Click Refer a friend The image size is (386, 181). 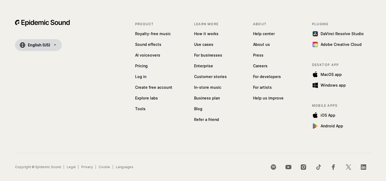(x=206, y=120)
